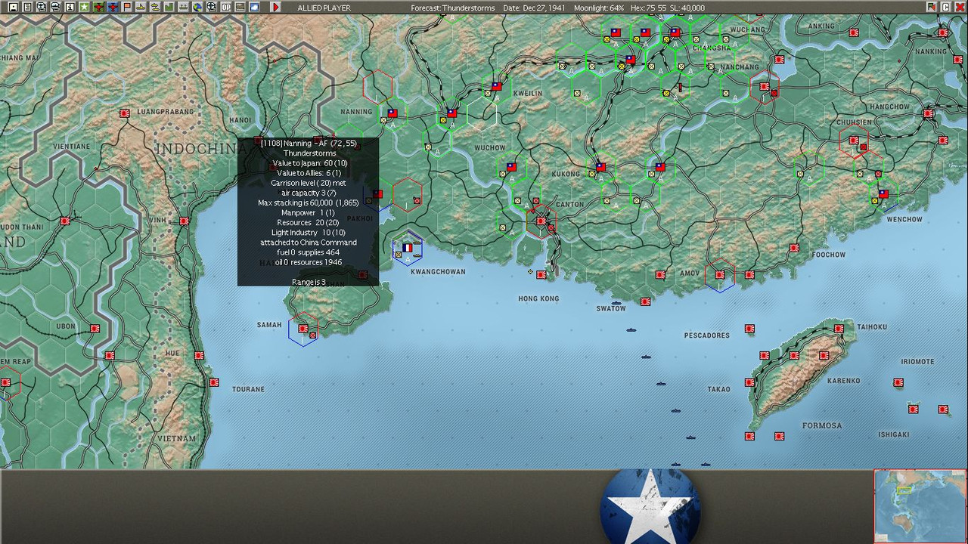Select the Japanese base at Canton

click(541, 221)
